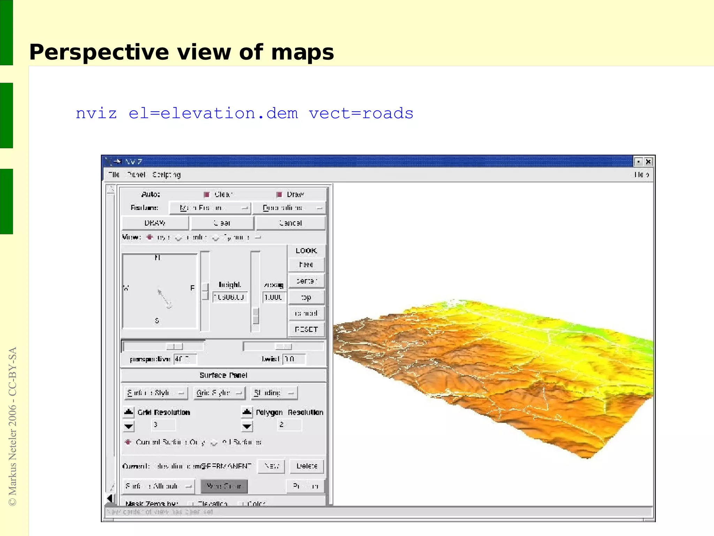Open the Main Features dropdown
This screenshot has height=536, width=714.
click(210, 208)
